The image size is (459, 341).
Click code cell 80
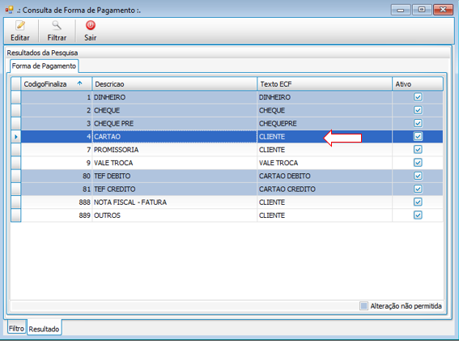click(57, 176)
